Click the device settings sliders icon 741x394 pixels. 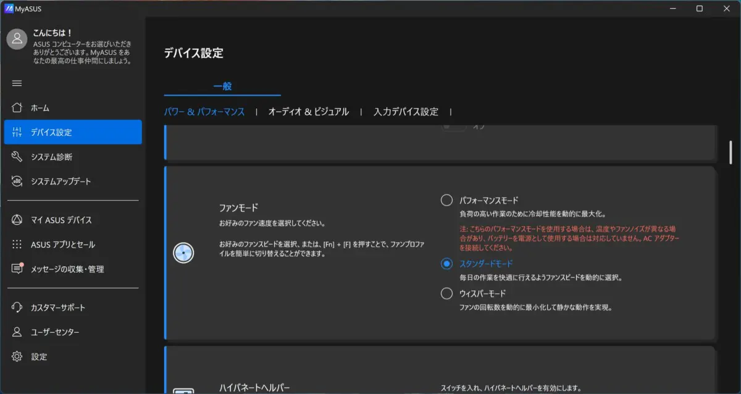click(x=17, y=132)
